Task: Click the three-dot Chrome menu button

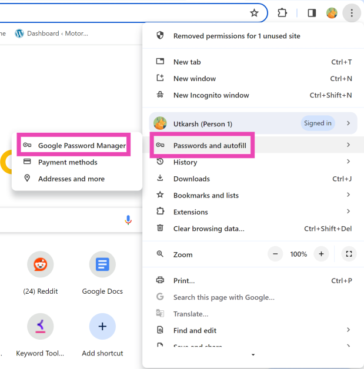Action: 351,13
